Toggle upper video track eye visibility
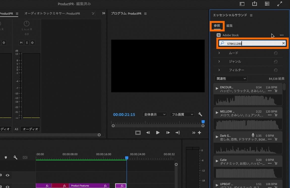Image resolution: width=290 pixels, height=188 pixels. tap(7, 175)
